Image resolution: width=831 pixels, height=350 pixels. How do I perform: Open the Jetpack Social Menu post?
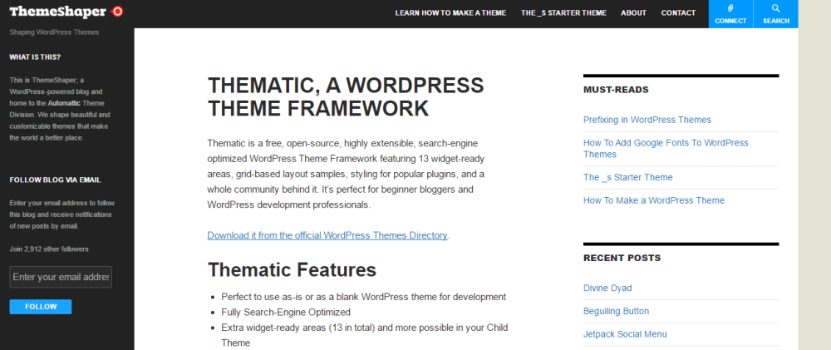626,334
